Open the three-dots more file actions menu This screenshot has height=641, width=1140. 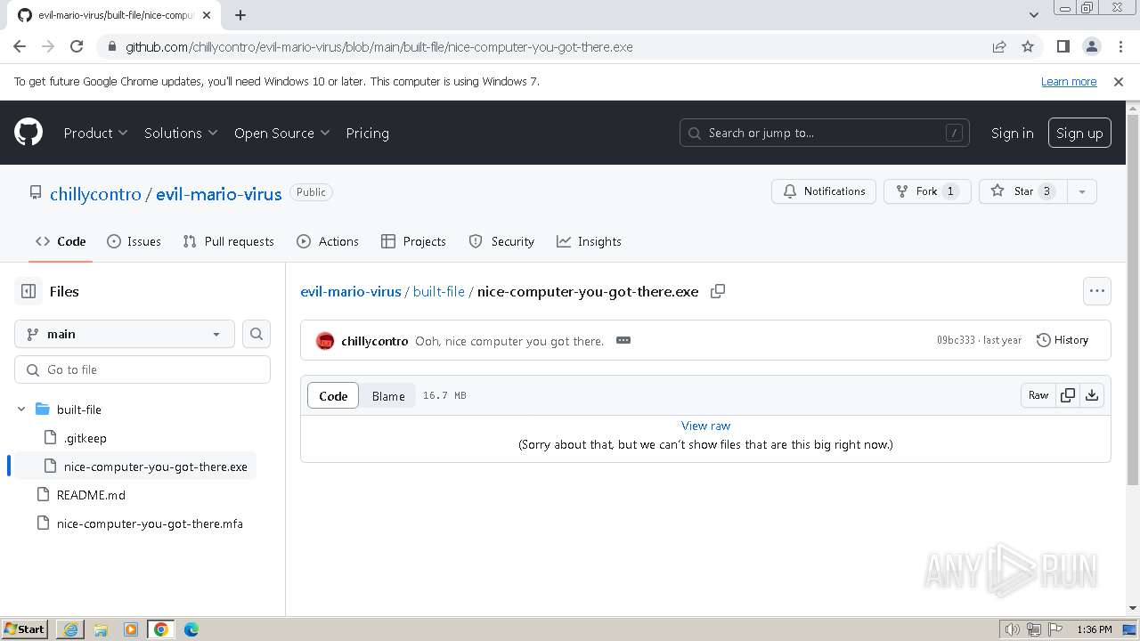(1097, 291)
